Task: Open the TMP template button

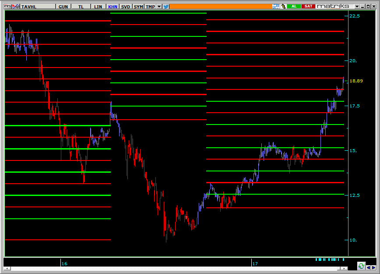Action: pos(150,7)
